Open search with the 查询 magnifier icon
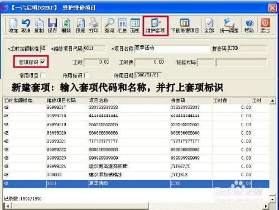 (109, 26)
